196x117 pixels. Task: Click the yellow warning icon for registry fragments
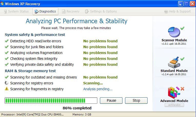point(7,89)
